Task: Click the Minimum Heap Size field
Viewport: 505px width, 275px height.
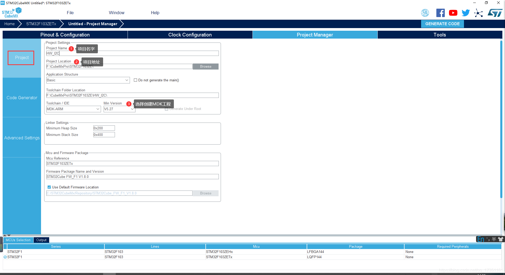Action: [104, 128]
